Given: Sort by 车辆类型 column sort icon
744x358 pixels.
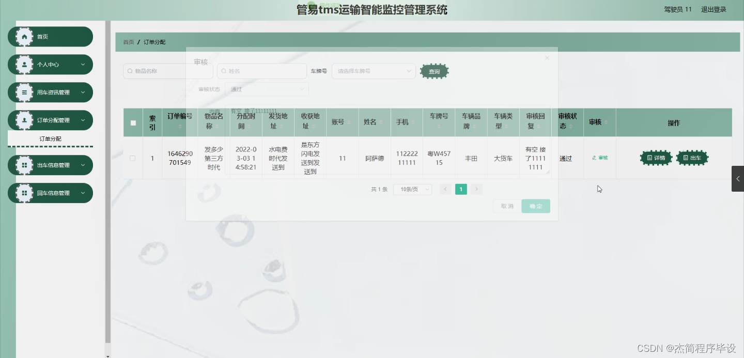Looking at the screenshot, I should point(506,126).
